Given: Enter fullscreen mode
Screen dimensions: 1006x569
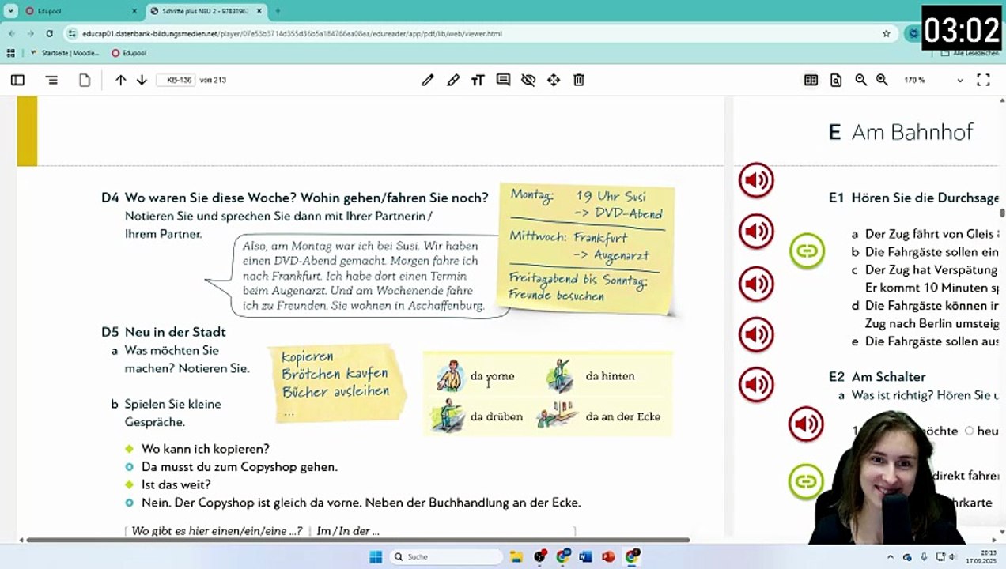Looking at the screenshot, I should (x=983, y=80).
